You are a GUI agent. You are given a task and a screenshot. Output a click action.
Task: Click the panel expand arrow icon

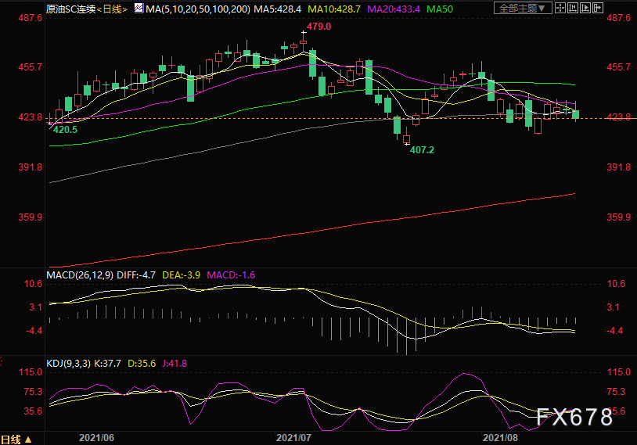(x=598, y=8)
